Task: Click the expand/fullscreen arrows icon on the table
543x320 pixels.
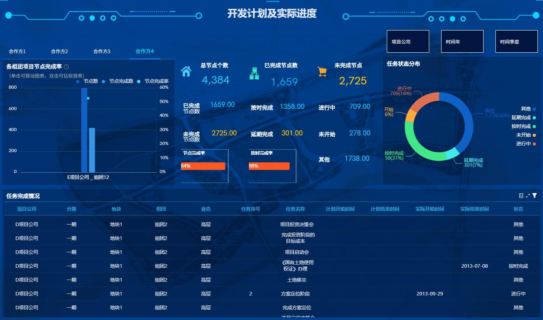Action: pos(528,195)
